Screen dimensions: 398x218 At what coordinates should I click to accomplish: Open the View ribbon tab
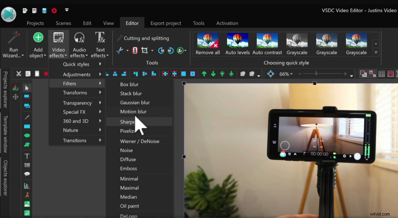point(108,23)
